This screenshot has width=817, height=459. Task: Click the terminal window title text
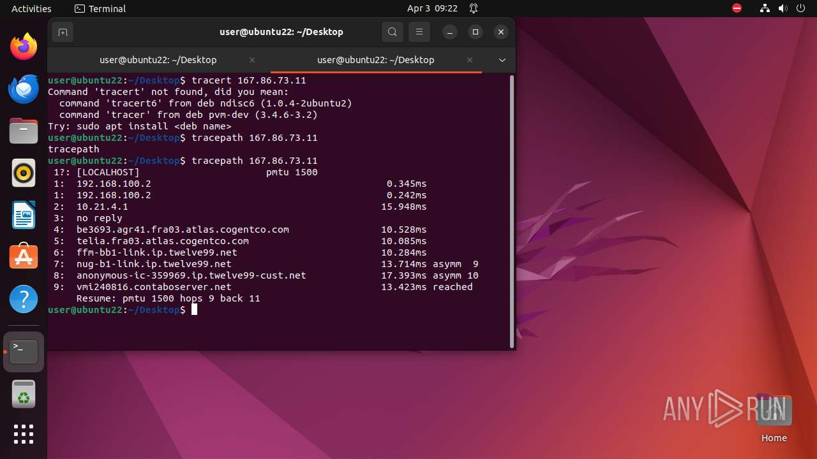point(281,32)
